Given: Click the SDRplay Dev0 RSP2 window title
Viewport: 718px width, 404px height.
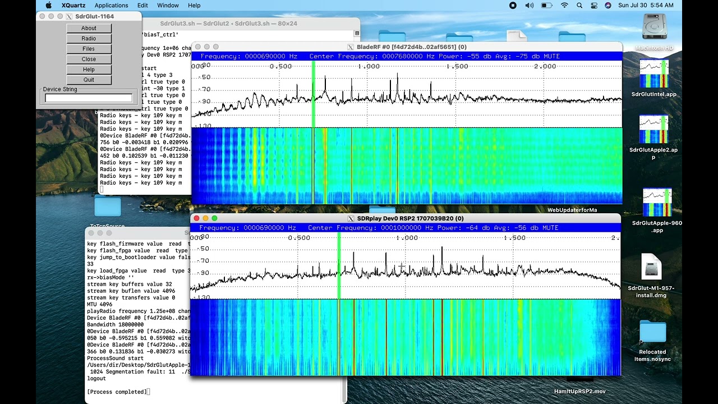Looking at the screenshot, I should (410, 218).
